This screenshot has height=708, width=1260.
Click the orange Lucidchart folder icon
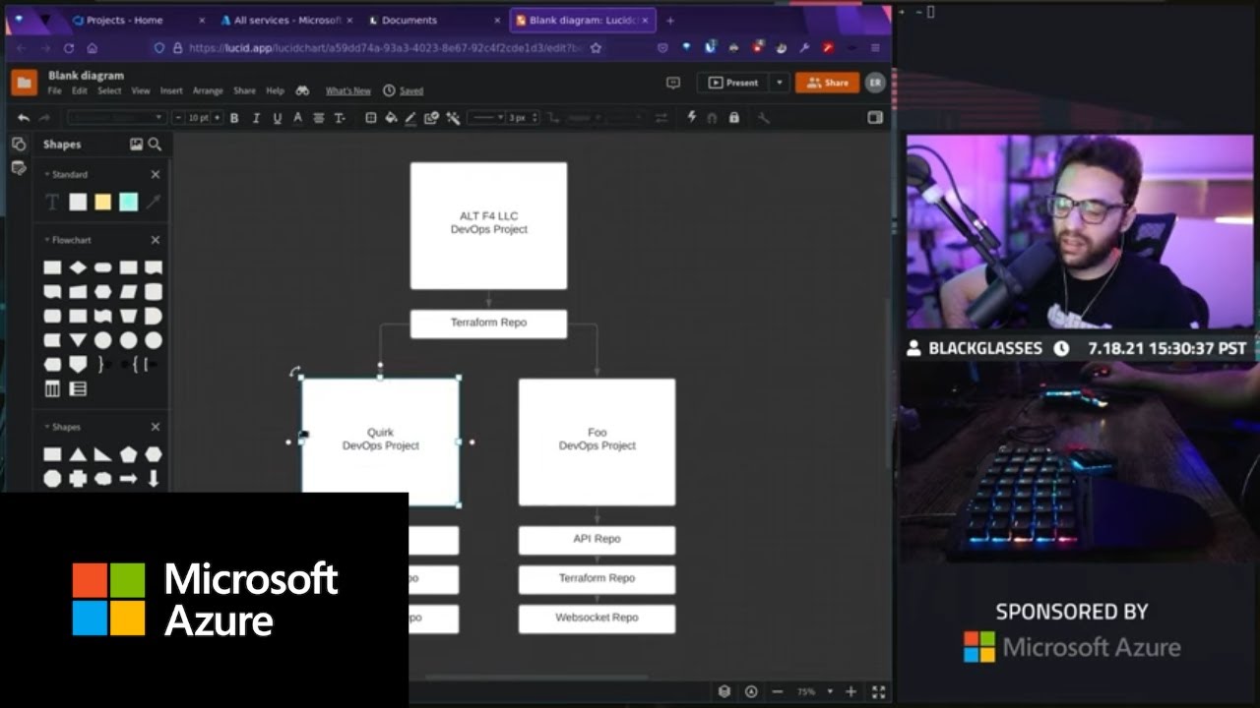coord(25,83)
